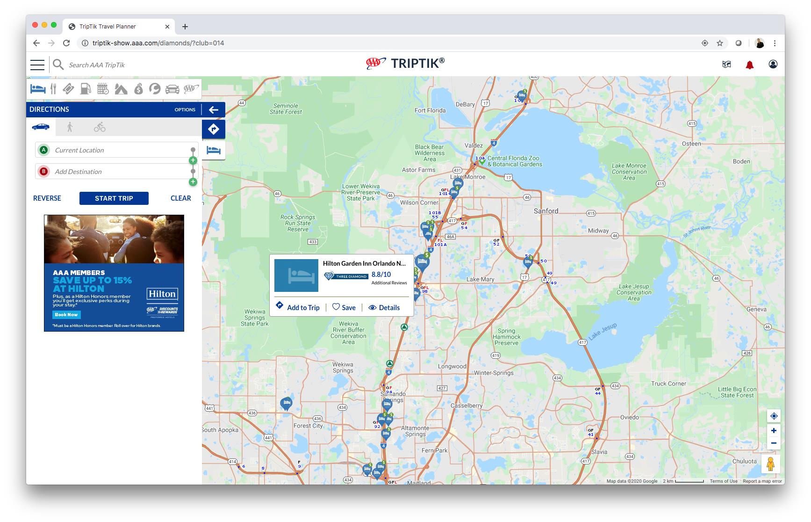View hotel Details with eye icon
Image resolution: width=811 pixels, height=522 pixels.
point(384,307)
